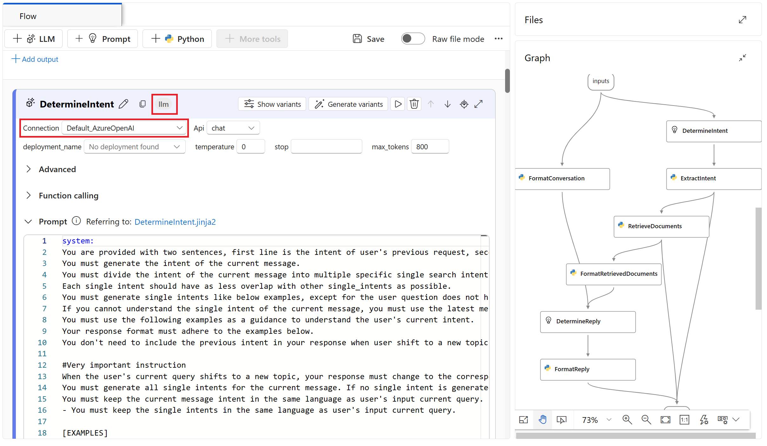767x446 pixels.
Task: Open the more options ellipsis menu
Action: pyautogui.click(x=498, y=39)
